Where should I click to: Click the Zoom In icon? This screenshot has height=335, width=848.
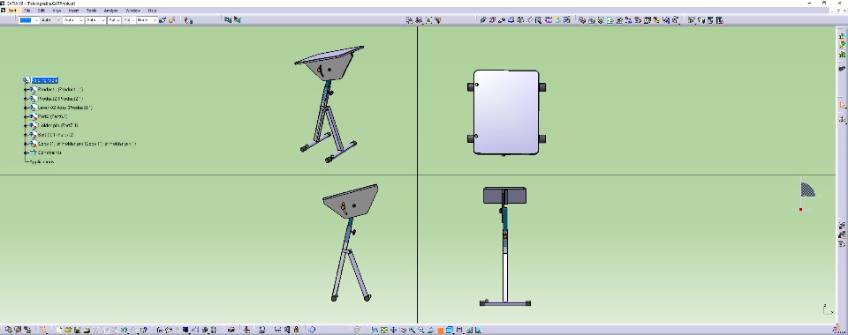tap(413, 330)
